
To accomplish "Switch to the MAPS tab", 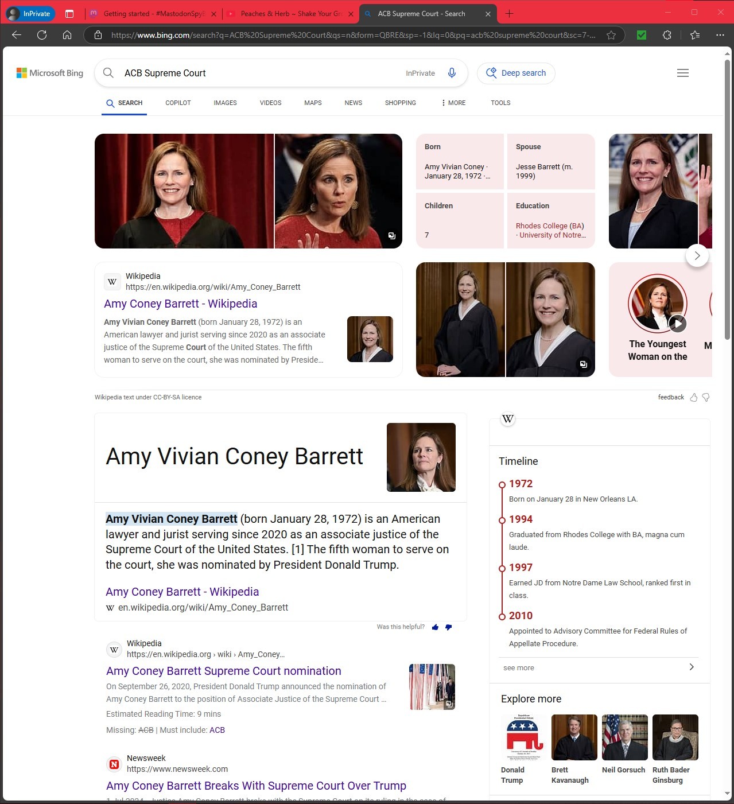I will tap(313, 103).
